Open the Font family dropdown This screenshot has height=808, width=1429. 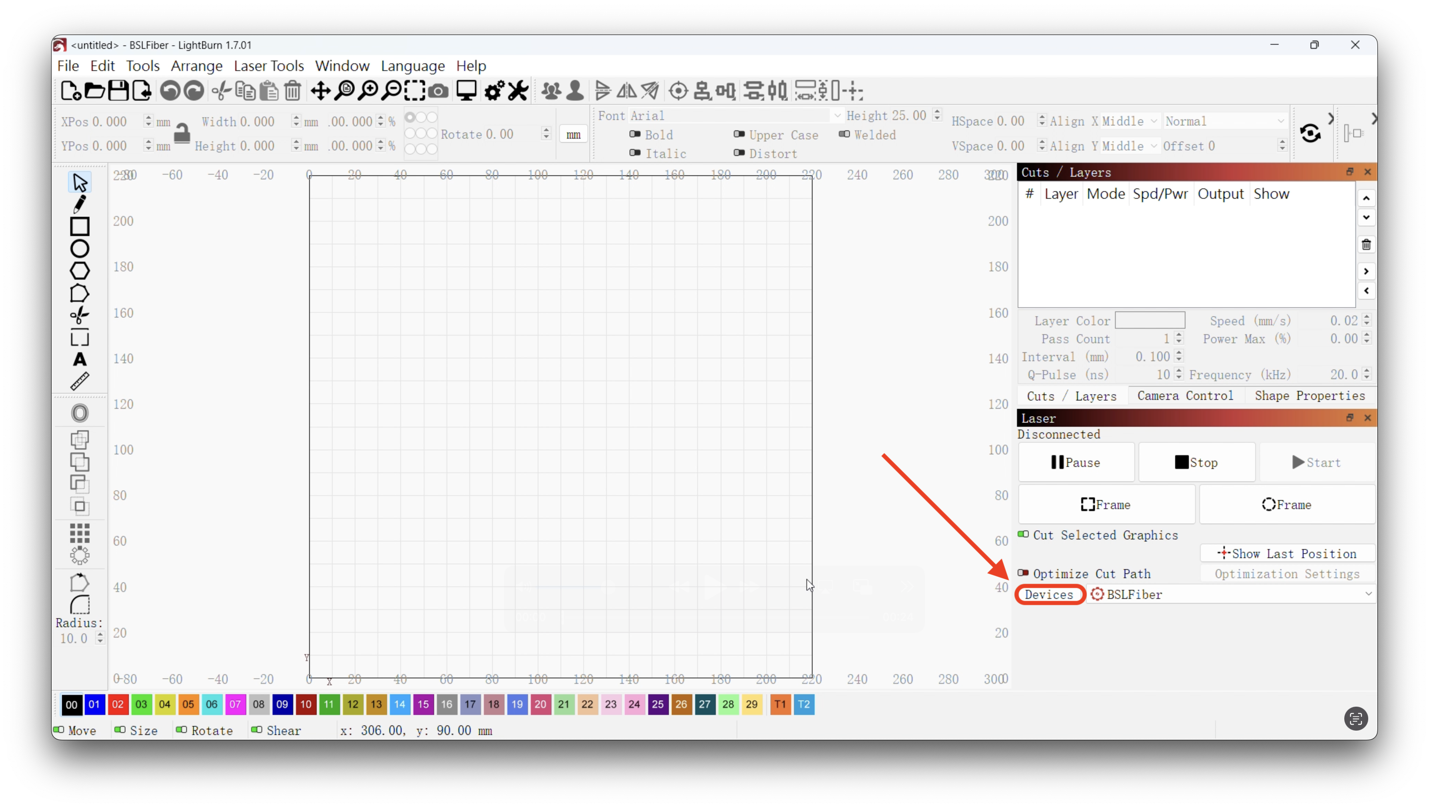(x=838, y=116)
